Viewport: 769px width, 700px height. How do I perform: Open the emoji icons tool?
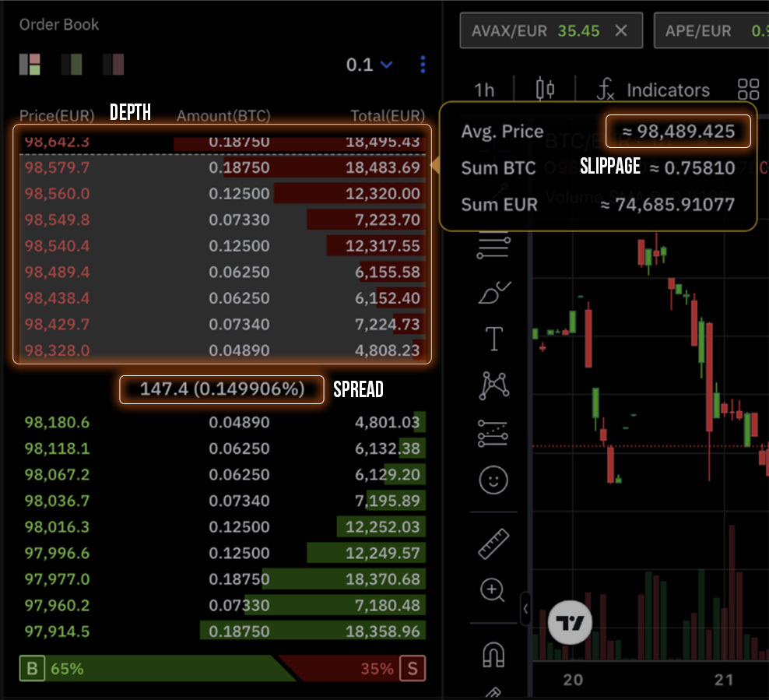point(493,480)
